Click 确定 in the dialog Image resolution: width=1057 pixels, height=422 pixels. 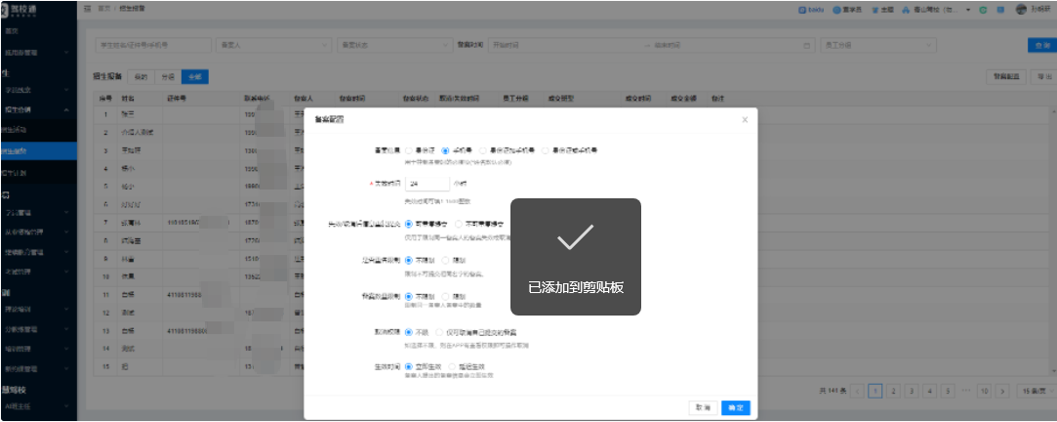[x=736, y=407]
